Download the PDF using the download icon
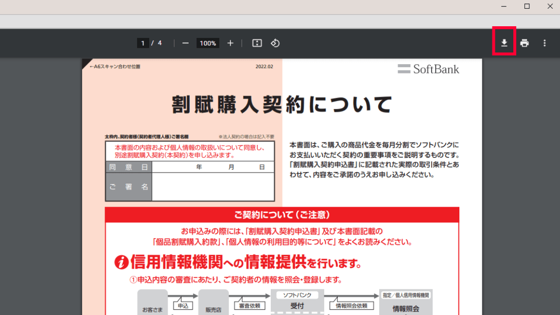The height and width of the screenshot is (315, 560). (x=504, y=43)
